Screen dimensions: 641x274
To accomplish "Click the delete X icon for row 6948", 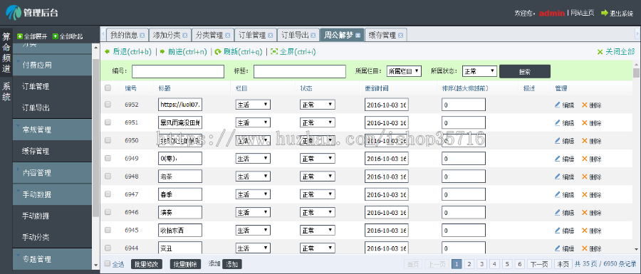I will [x=585, y=176].
